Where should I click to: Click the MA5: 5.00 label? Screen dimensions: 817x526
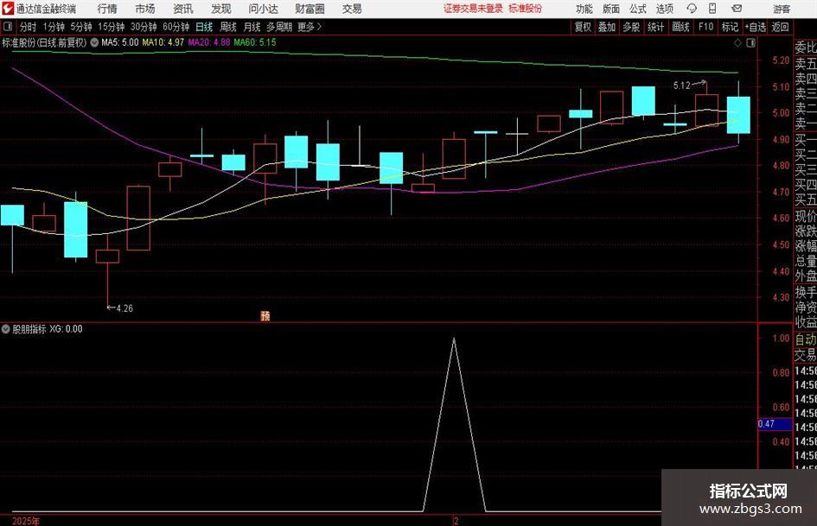coord(120,42)
